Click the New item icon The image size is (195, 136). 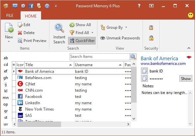(x=9, y=28)
